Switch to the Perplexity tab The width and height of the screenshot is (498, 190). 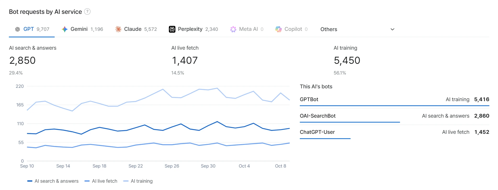pos(193,29)
